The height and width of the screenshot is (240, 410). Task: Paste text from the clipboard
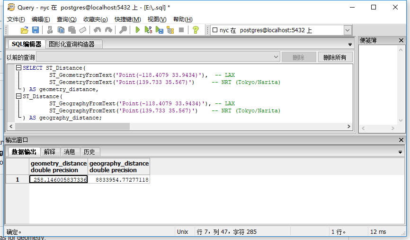pyautogui.click(x=72, y=30)
